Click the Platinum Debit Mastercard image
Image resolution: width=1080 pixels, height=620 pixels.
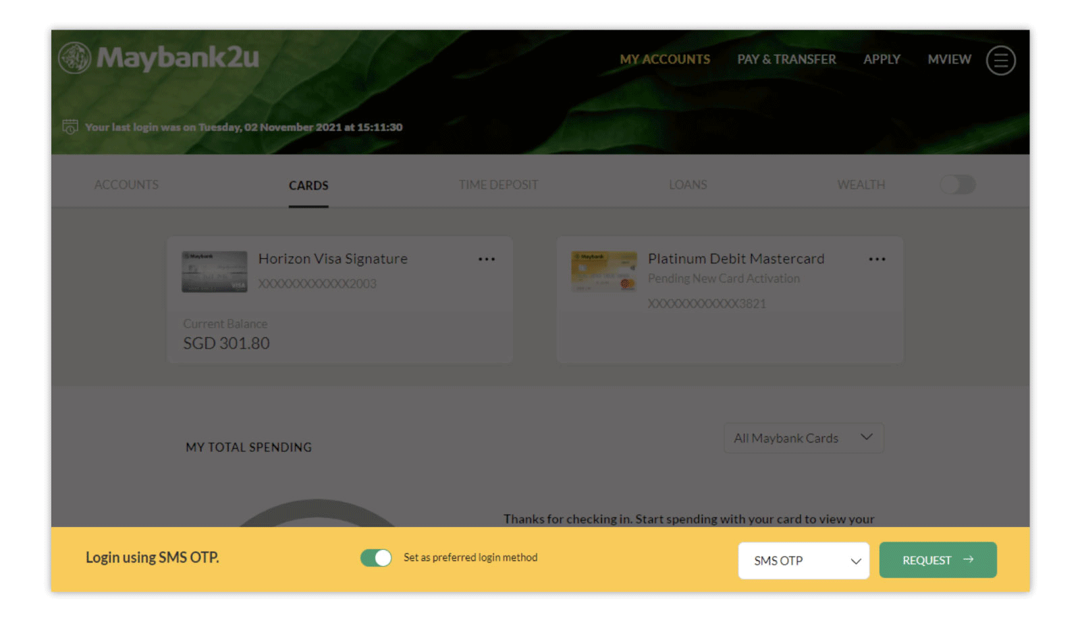(x=603, y=272)
